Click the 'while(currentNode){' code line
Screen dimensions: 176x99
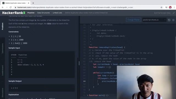103,73
